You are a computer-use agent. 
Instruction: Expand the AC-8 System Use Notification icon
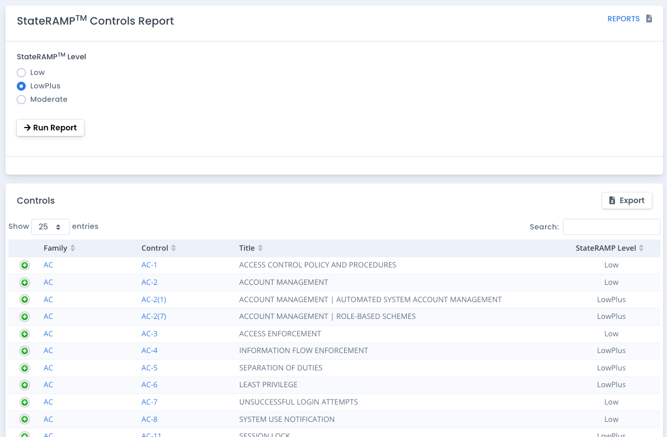(25, 419)
